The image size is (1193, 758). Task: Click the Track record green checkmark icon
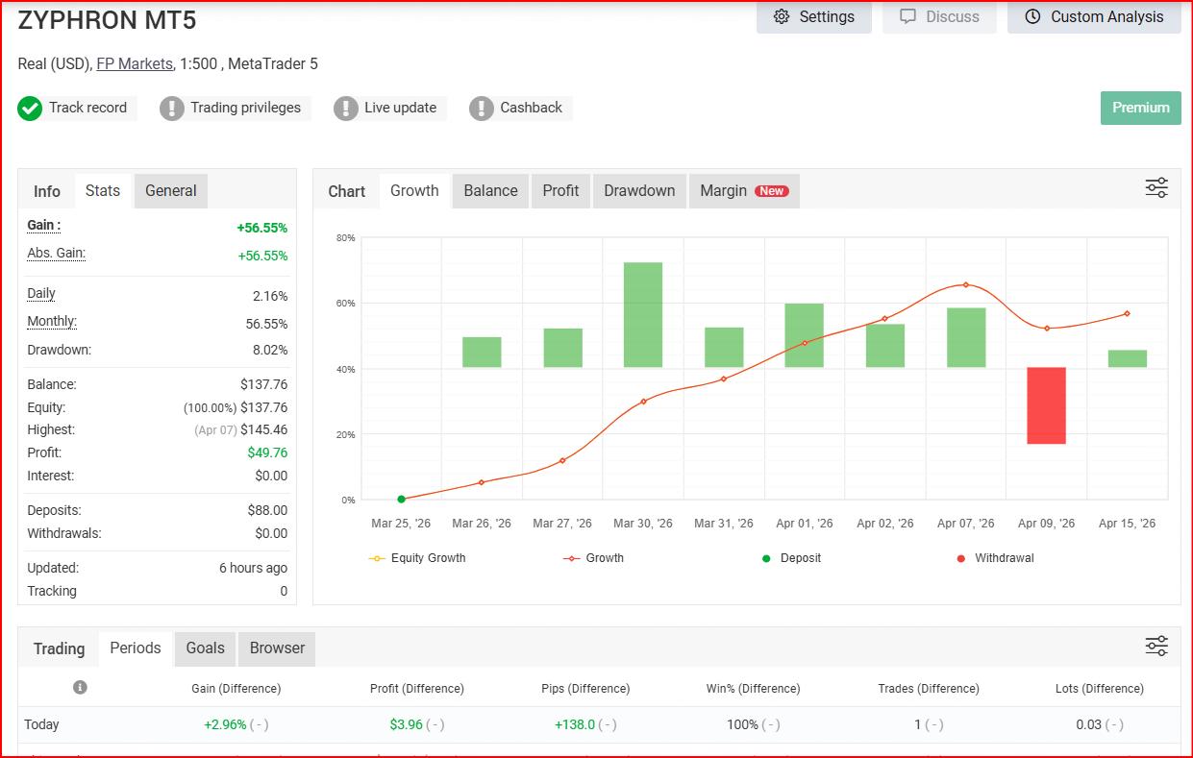[x=30, y=108]
